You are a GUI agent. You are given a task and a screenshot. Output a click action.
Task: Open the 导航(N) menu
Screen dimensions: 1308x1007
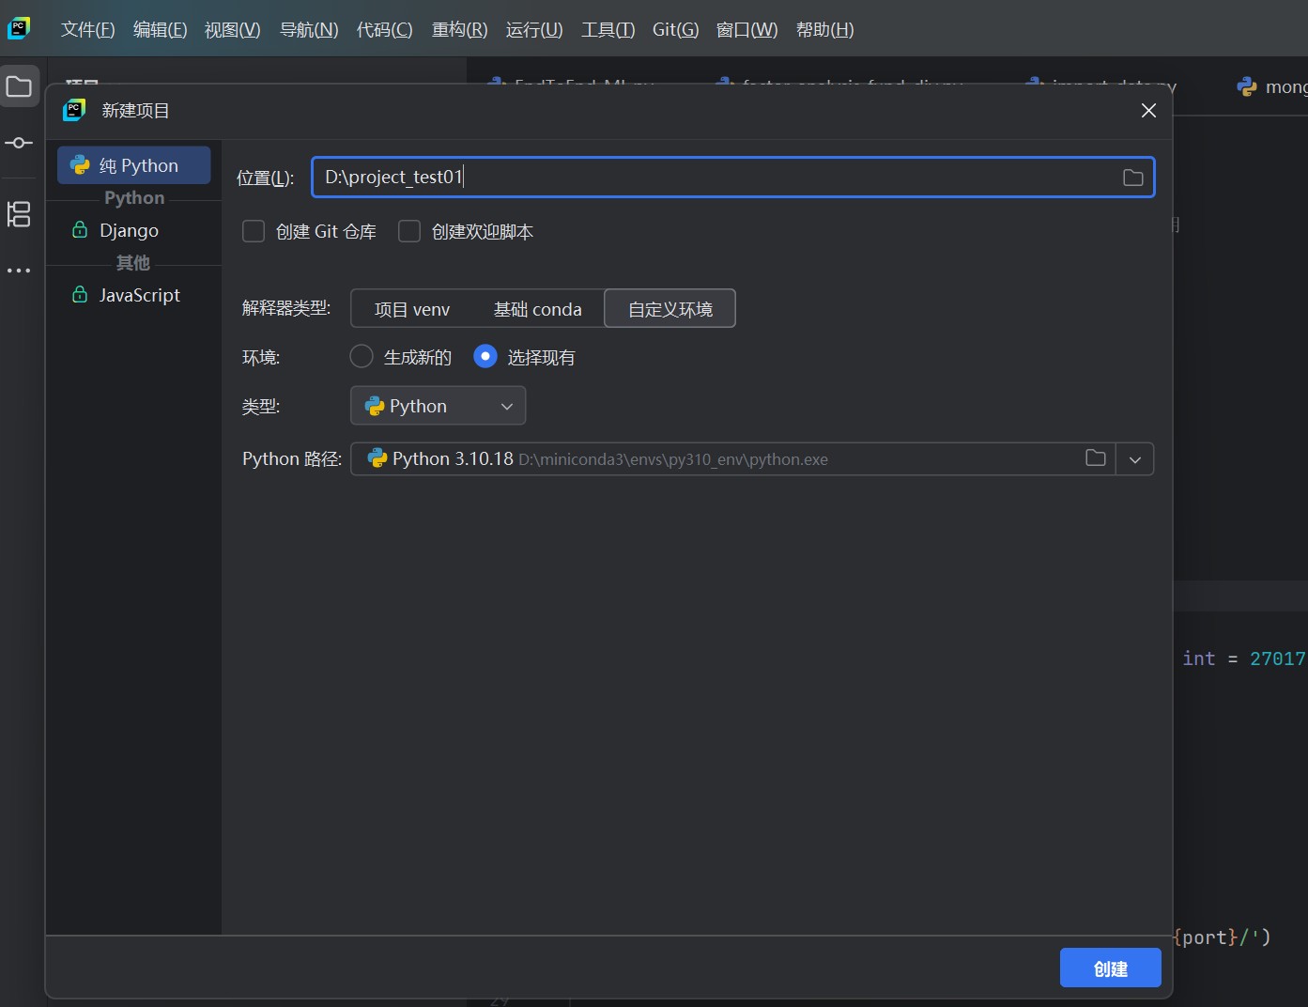point(309,30)
